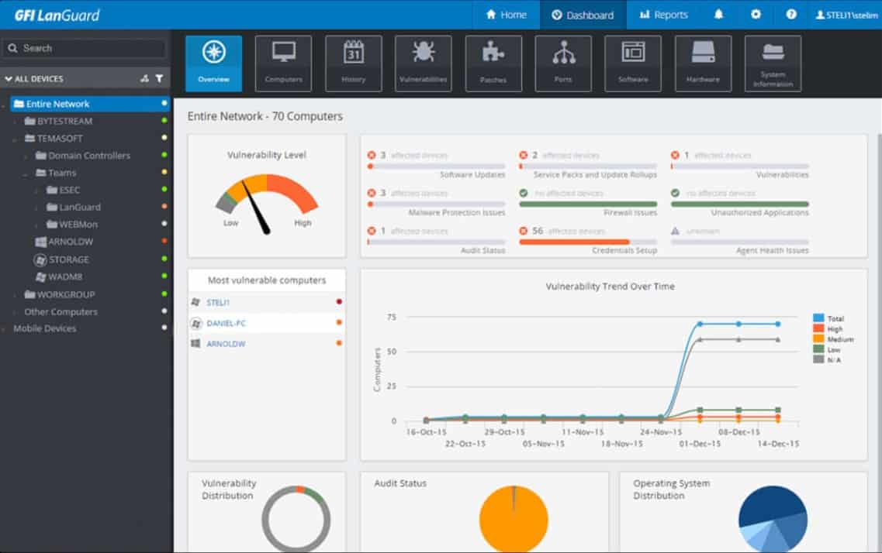Click the red error icon beside Software Updates
The height and width of the screenshot is (553, 882).
click(372, 155)
